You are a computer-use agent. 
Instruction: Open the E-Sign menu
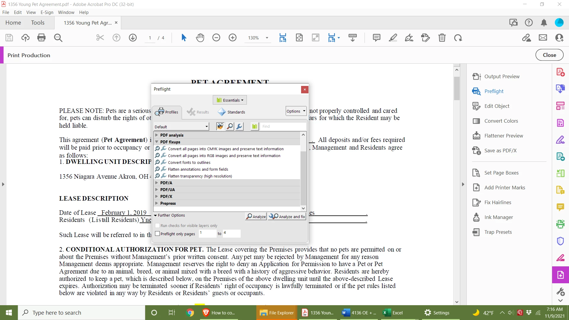click(47, 12)
